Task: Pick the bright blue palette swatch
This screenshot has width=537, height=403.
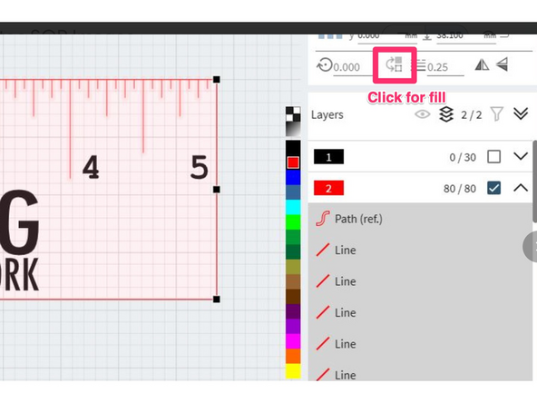Action: tap(293, 178)
